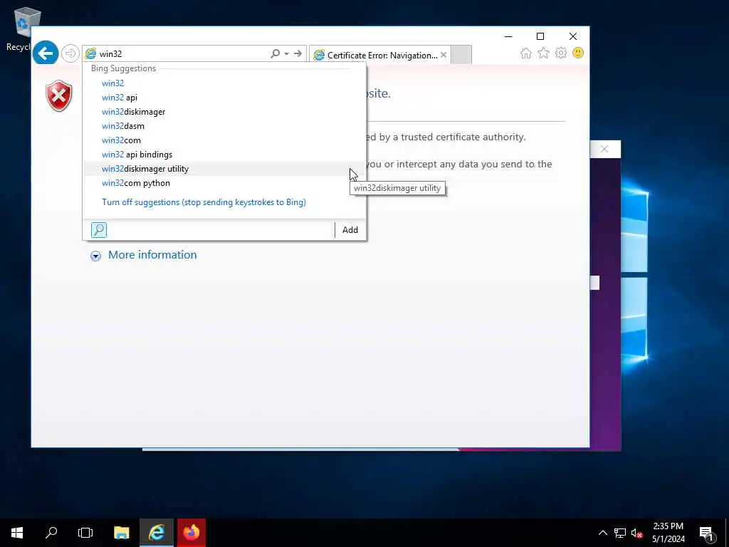The width and height of the screenshot is (729, 547).
Task: Click the Go arrow in address bar
Action: tap(298, 53)
